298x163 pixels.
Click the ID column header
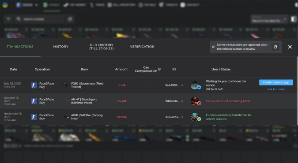coord(174,69)
